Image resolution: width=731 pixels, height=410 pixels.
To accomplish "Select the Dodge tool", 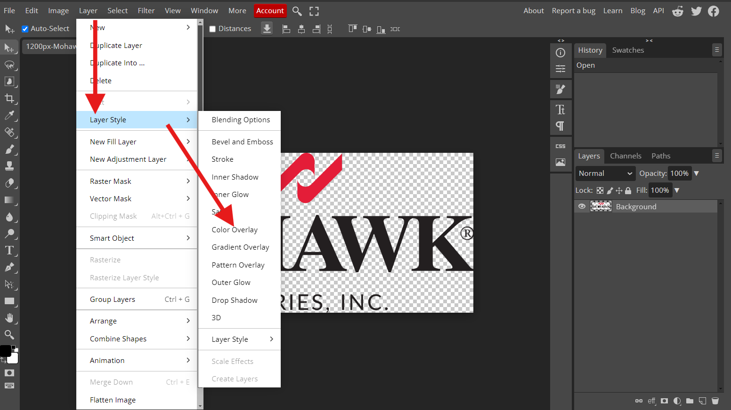I will click(9, 234).
